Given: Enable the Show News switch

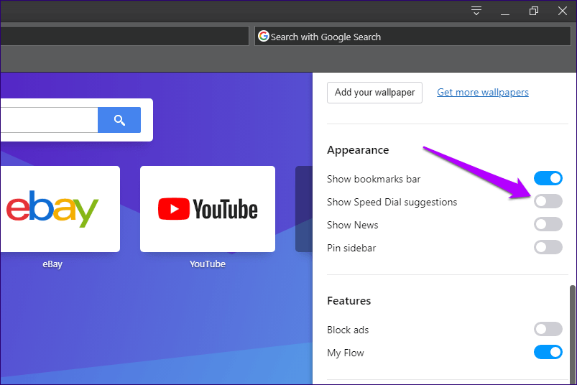Looking at the screenshot, I should [x=548, y=224].
